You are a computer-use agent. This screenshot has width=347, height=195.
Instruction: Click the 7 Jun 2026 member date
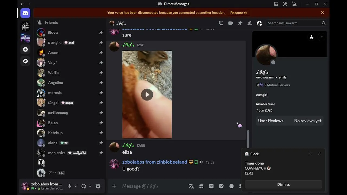tap(264, 110)
